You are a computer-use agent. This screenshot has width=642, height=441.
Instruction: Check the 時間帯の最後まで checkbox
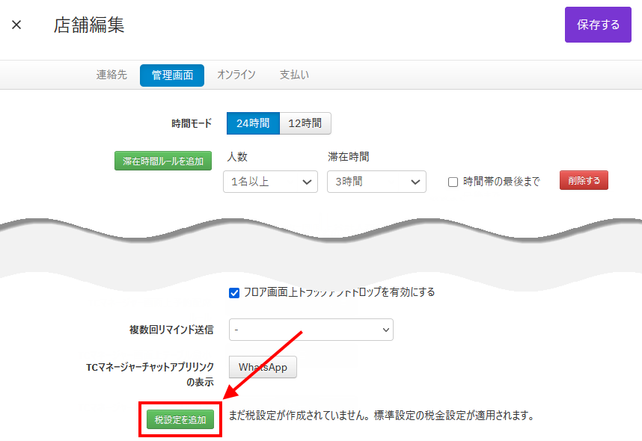coord(453,182)
